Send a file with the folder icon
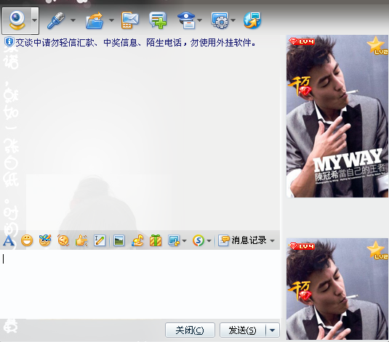 (x=95, y=21)
